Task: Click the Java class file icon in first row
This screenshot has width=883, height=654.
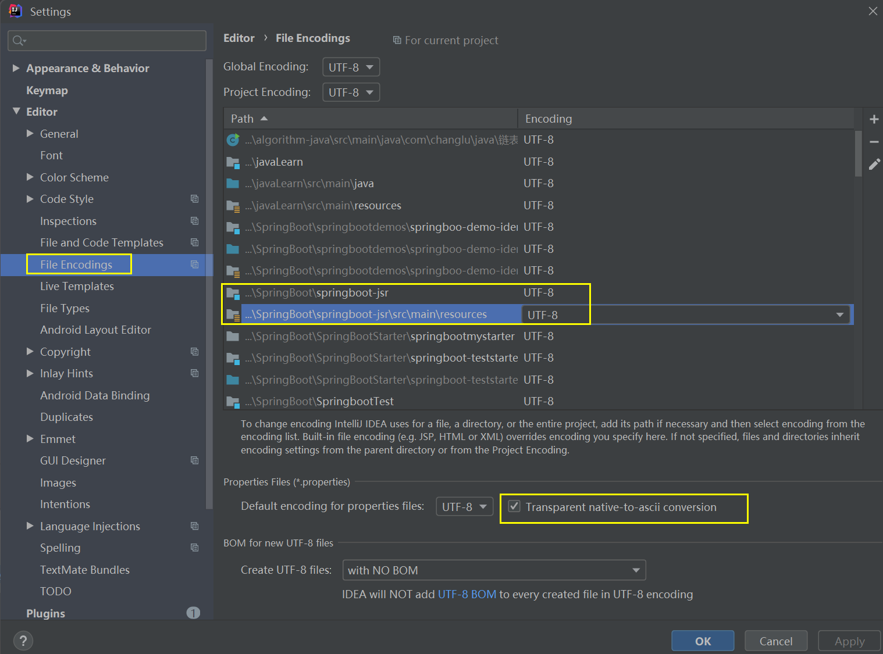Action: (x=233, y=140)
